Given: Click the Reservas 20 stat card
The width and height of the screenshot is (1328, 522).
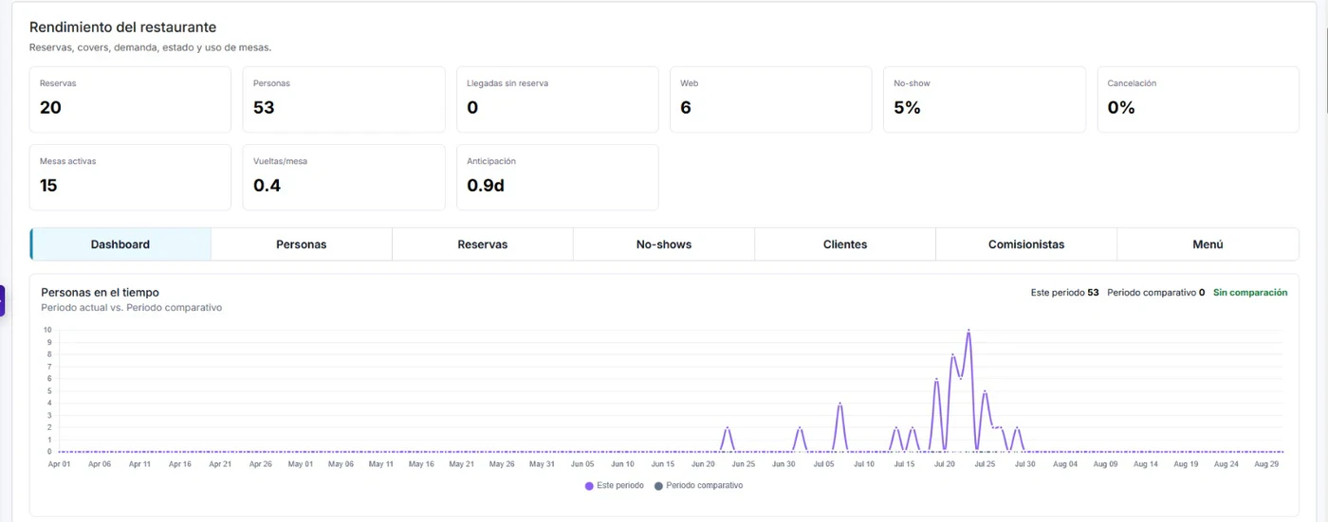Looking at the screenshot, I should [x=130, y=99].
